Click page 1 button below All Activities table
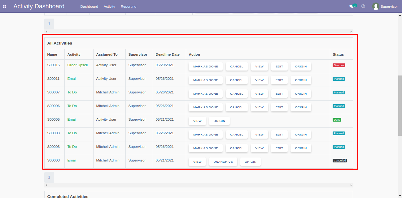402x198 pixels. pos(49,177)
